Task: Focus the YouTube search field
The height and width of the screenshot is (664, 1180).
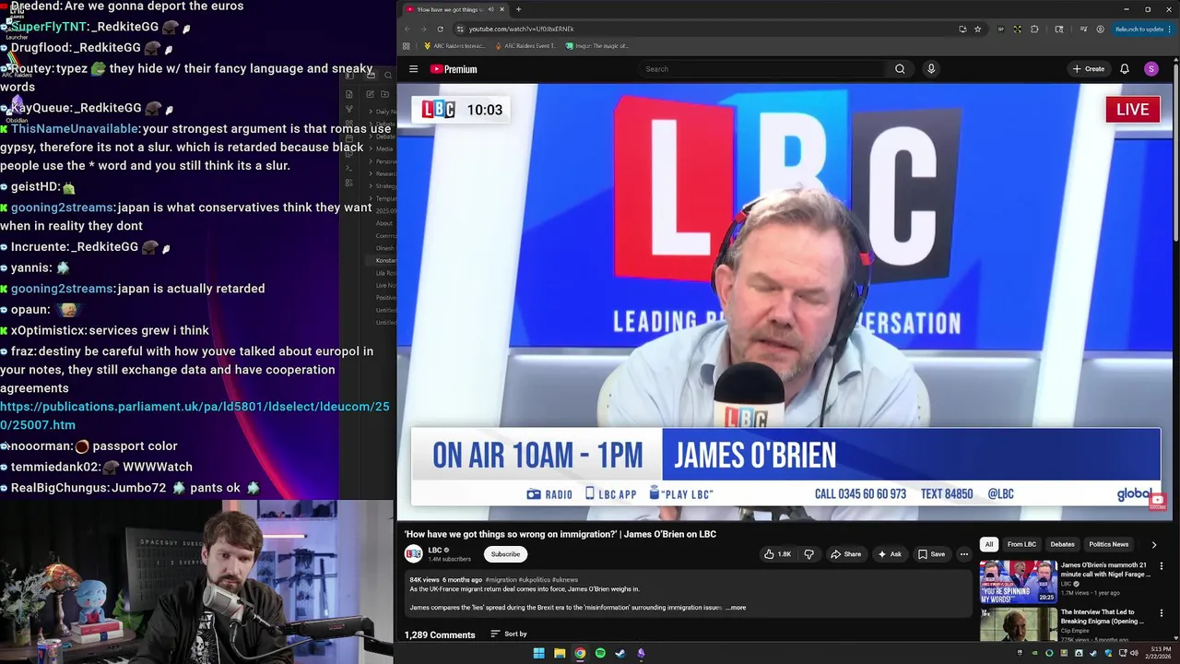Action: click(761, 69)
